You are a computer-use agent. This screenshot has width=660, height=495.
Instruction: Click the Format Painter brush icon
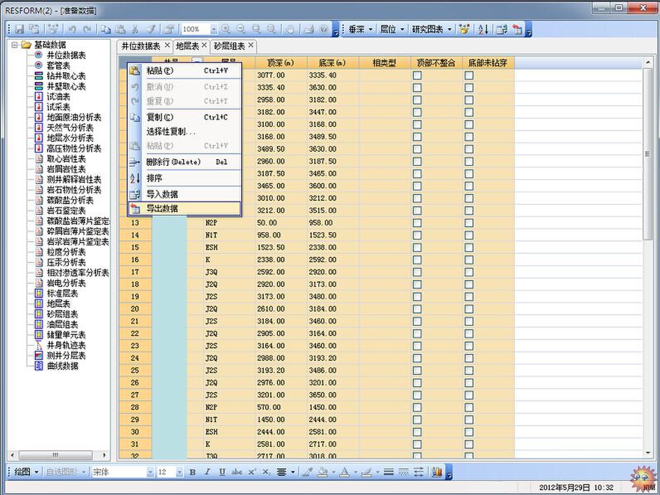(152, 29)
